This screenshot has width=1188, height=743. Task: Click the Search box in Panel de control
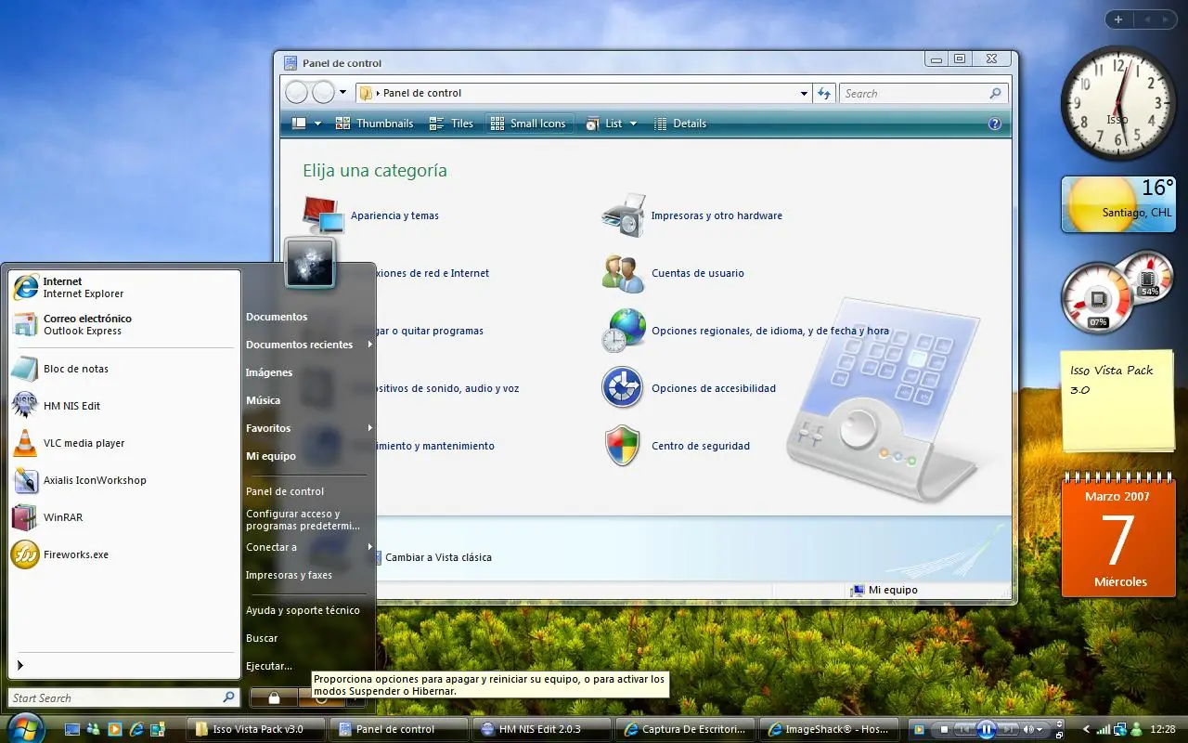pyautogui.click(x=922, y=93)
